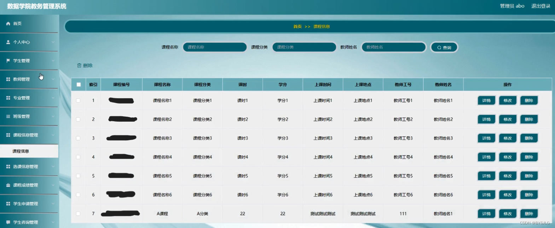Click the 教师姓名 search input field
This screenshot has height=228, width=555.
[394, 47]
